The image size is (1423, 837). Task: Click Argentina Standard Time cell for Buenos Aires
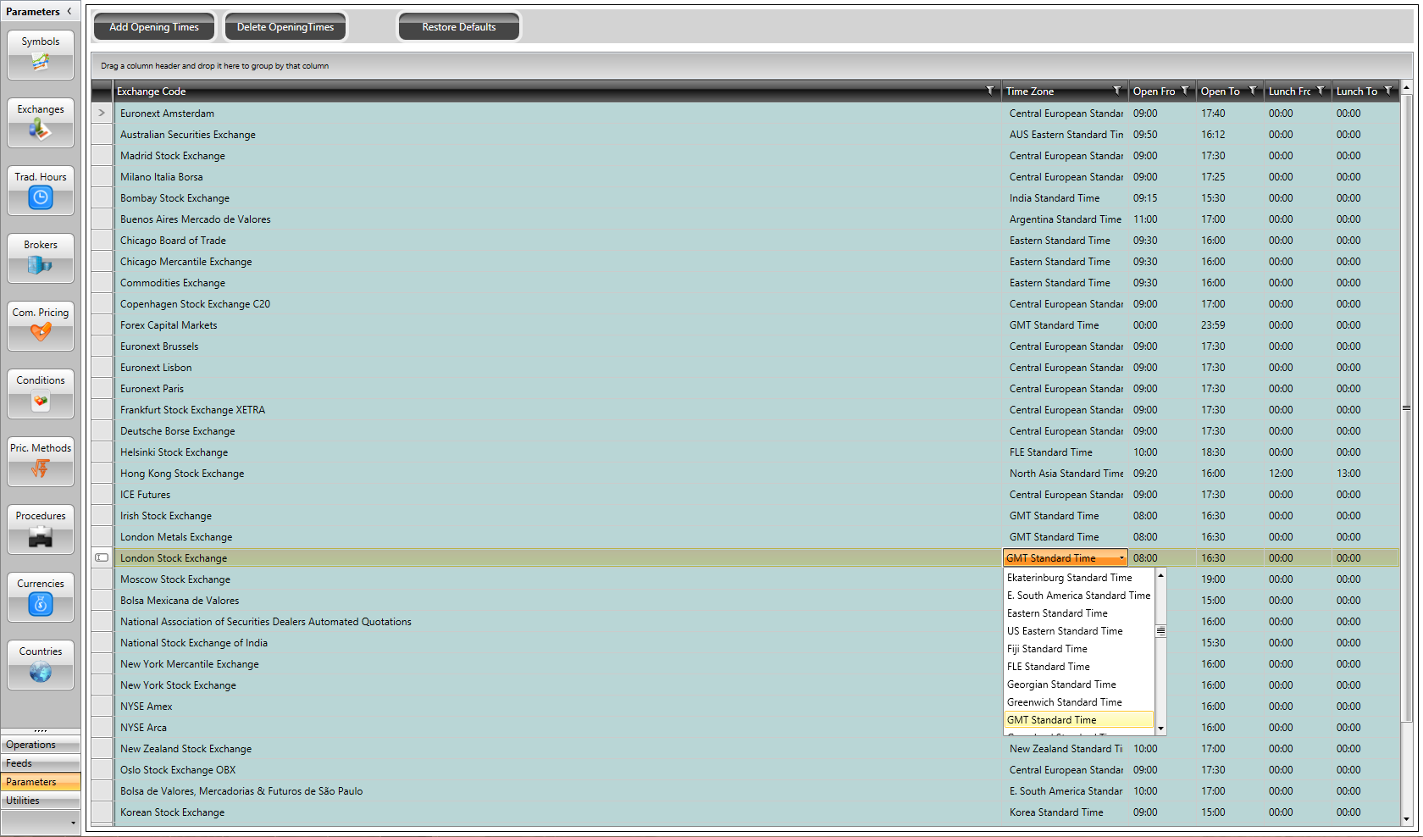click(x=1065, y=219)
